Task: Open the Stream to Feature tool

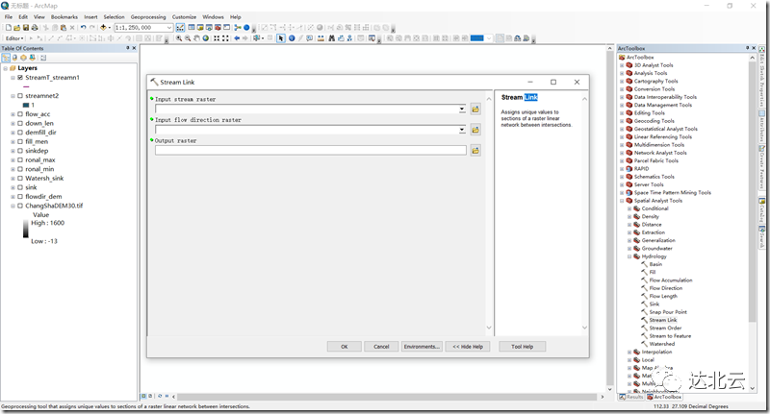Action: 670,336
